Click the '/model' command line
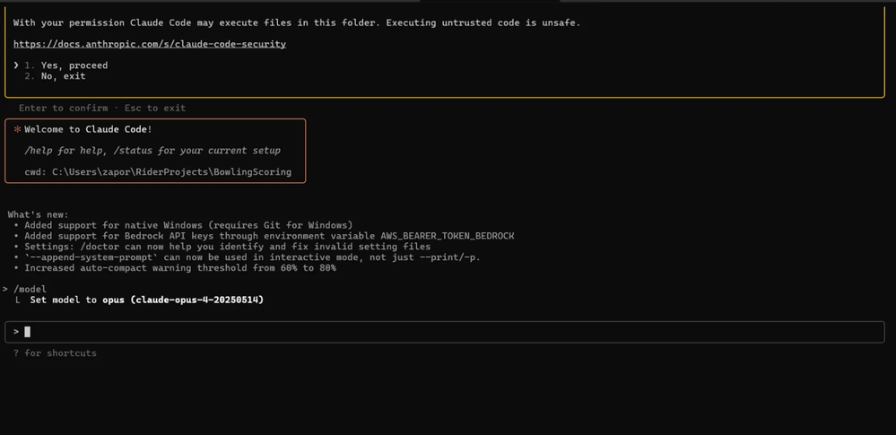Viewport: 896px width, 435px height. pyautogui.click(x=24, y=289)
